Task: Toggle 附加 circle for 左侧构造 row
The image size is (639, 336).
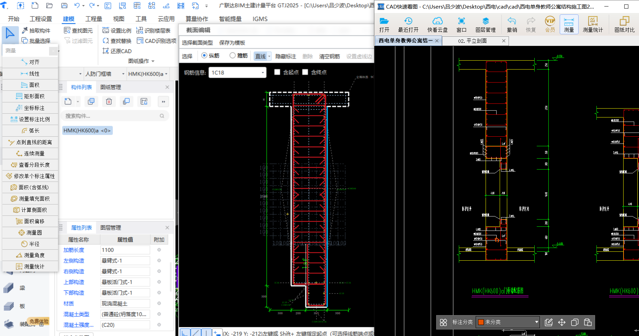Action: (x=159, y=261)
